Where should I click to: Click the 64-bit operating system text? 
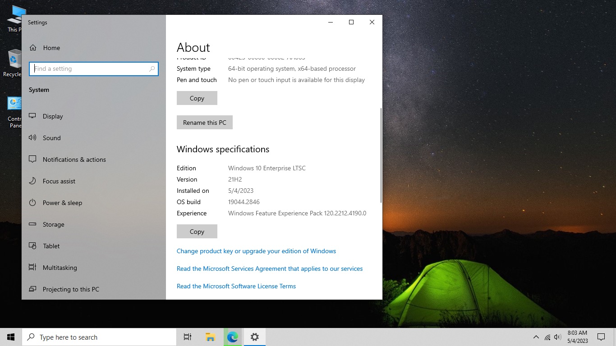pos(292,68)
